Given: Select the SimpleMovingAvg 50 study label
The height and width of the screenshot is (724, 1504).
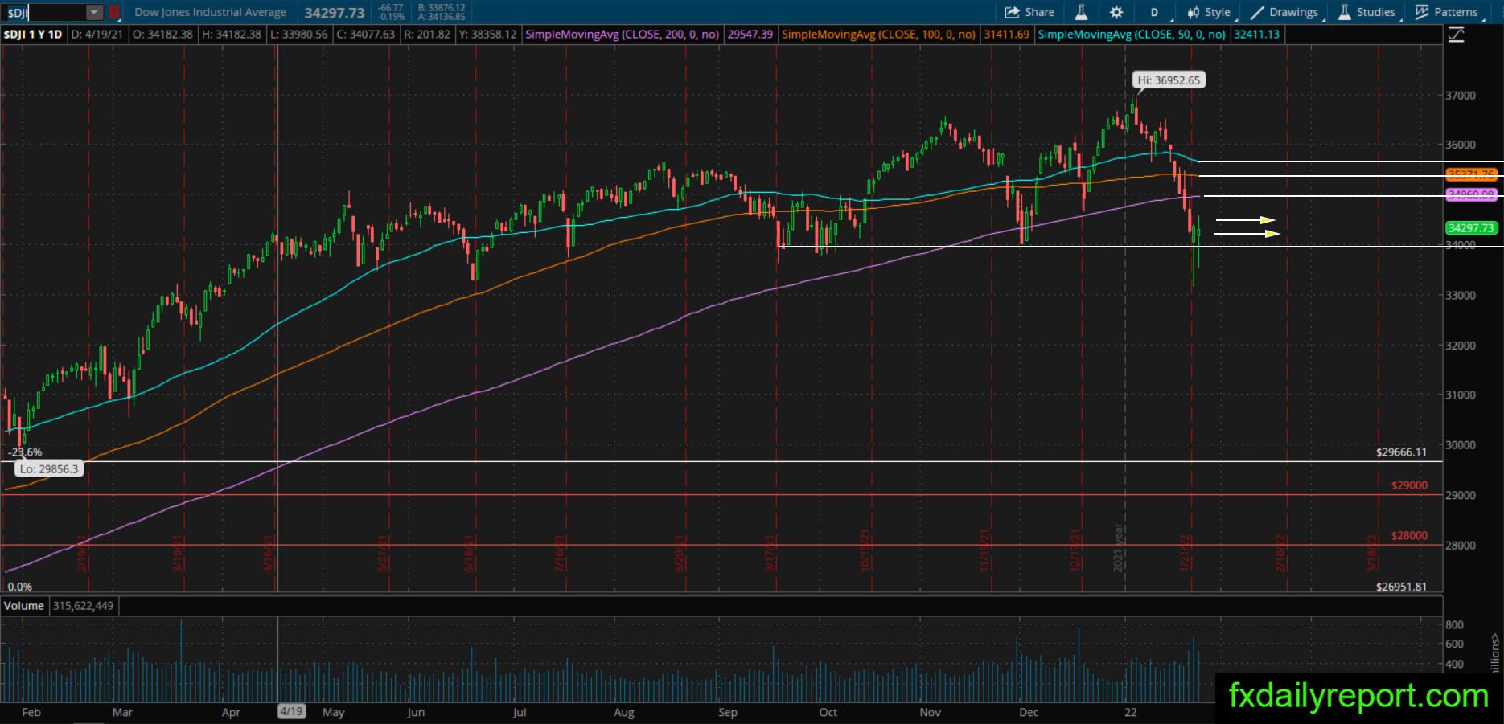Looking at the screenshot, I should pos(1132,35).
